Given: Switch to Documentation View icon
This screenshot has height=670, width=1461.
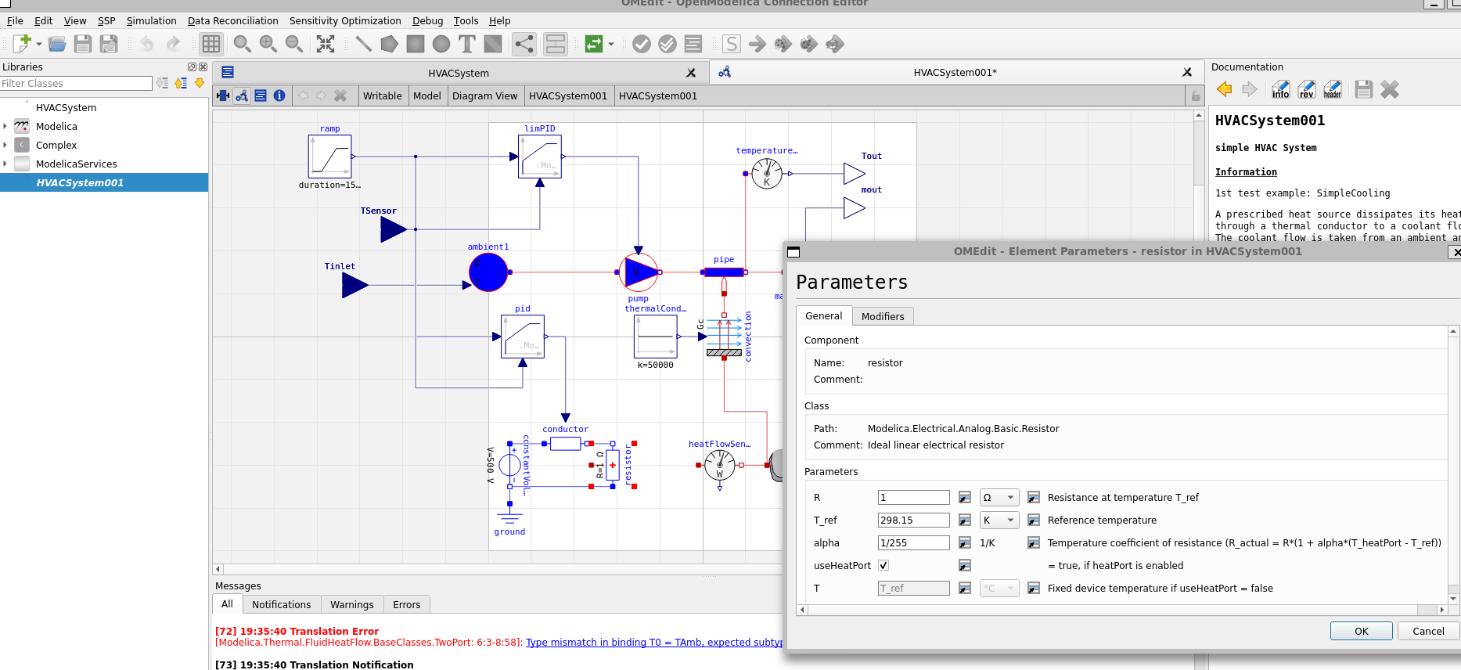Looking at the screenshot, I should pos(279,95).
